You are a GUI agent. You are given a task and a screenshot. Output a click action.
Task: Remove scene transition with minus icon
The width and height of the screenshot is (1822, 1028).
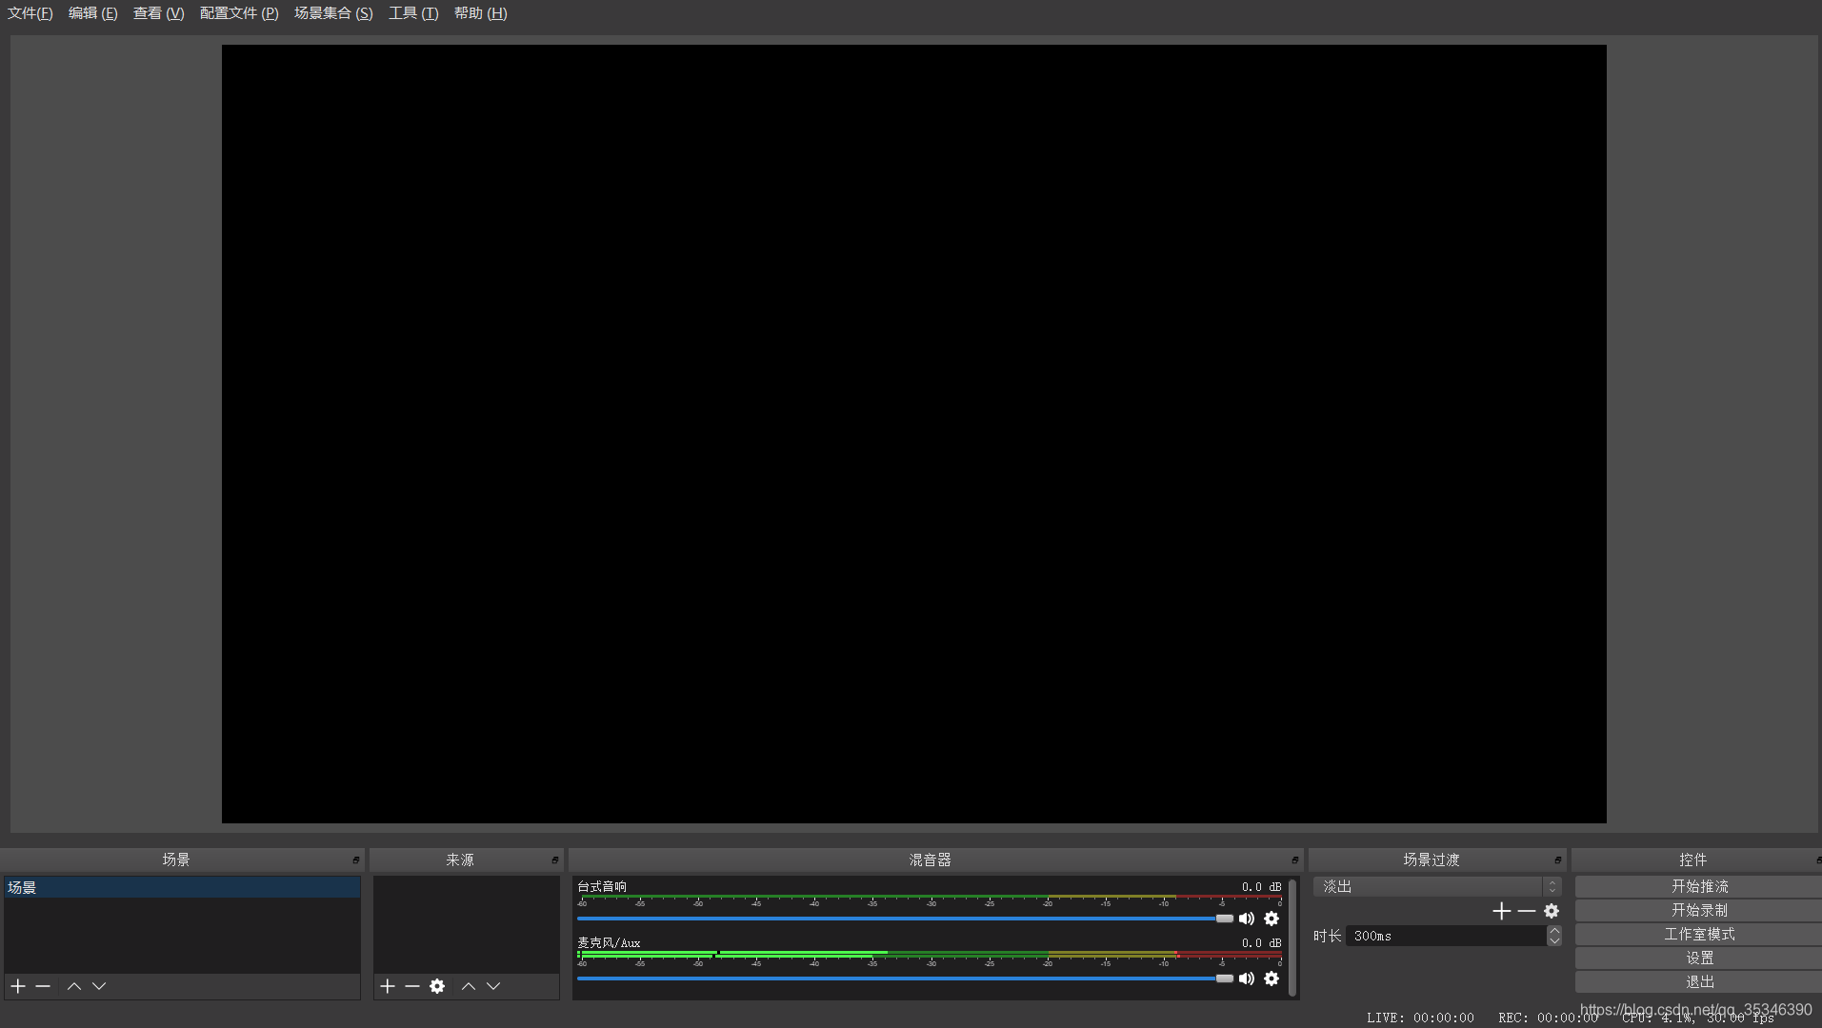[1527, 911]
